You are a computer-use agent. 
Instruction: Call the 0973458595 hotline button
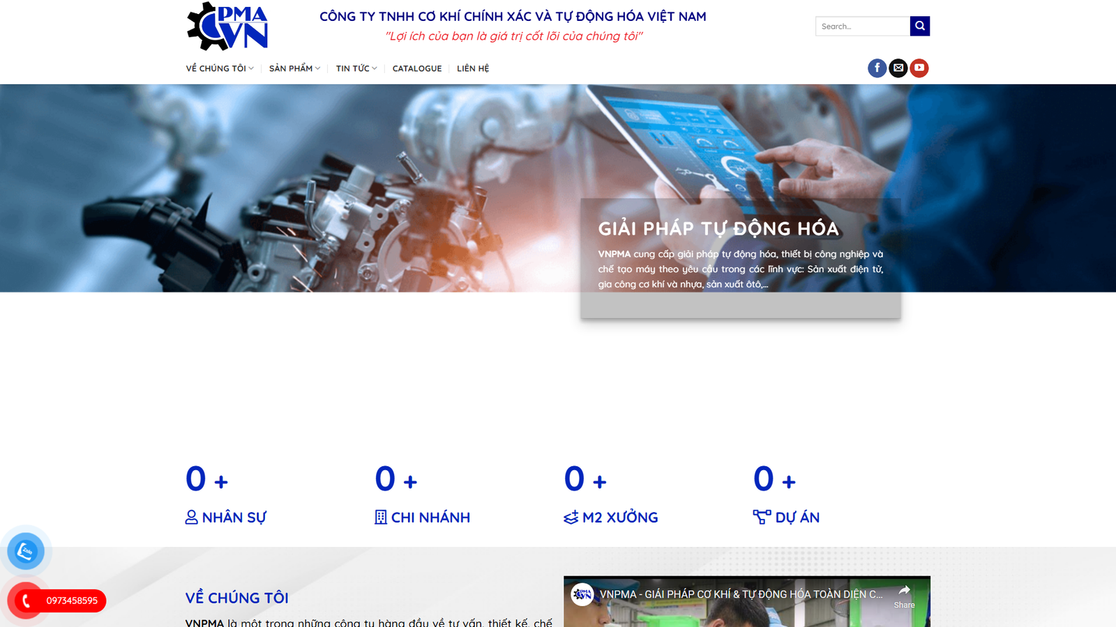click(72, 600)
